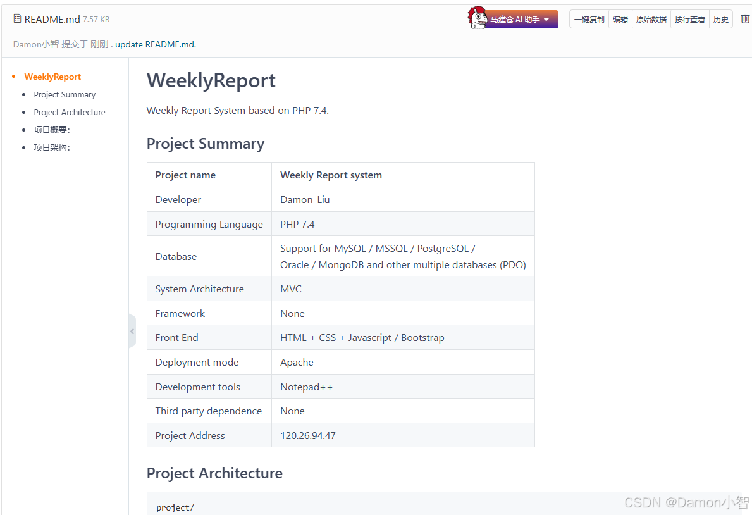Viewport: 752px width, 515px height.
Task: Click the 'project/' code block line
Action: [175, 508]
